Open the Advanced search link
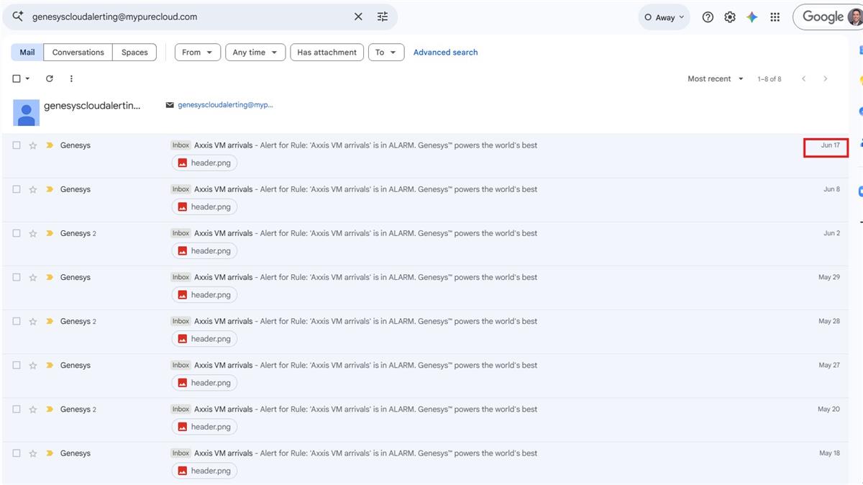This screenshot has width=863, height=485. click(445, 53)
